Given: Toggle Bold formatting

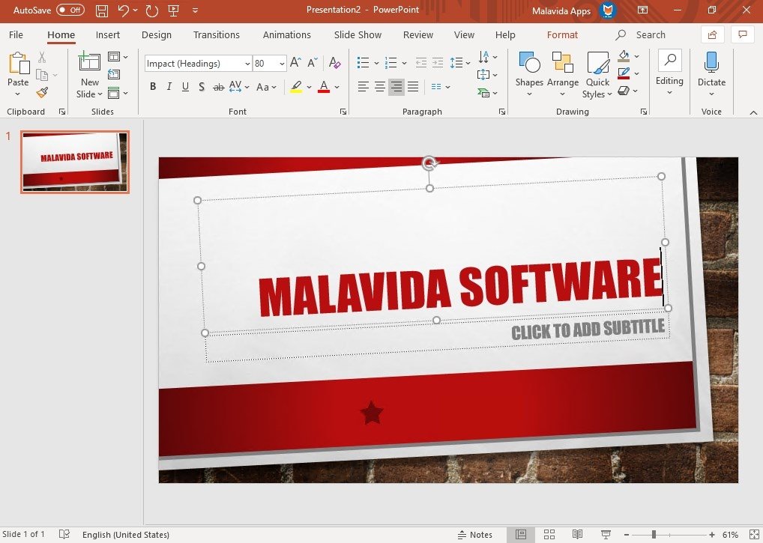Looking at the screenshot, I should [x=153, y=87].
